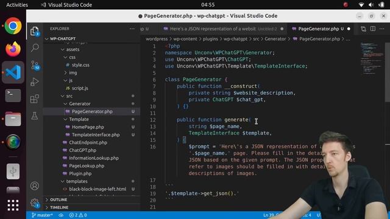Click the plugins breadcrumb segment

pos(210,39)
